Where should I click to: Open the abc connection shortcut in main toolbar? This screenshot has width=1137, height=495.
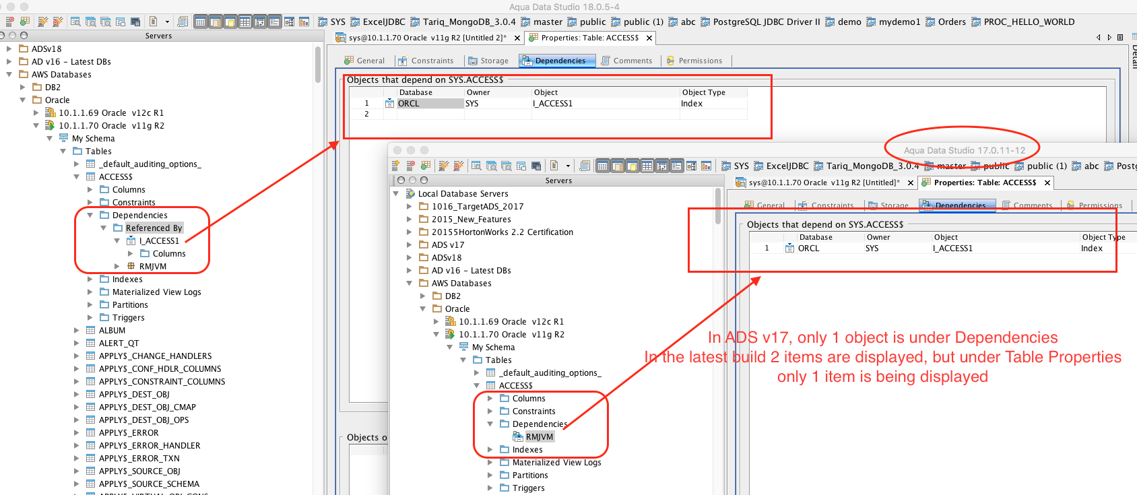pos(682,22)
